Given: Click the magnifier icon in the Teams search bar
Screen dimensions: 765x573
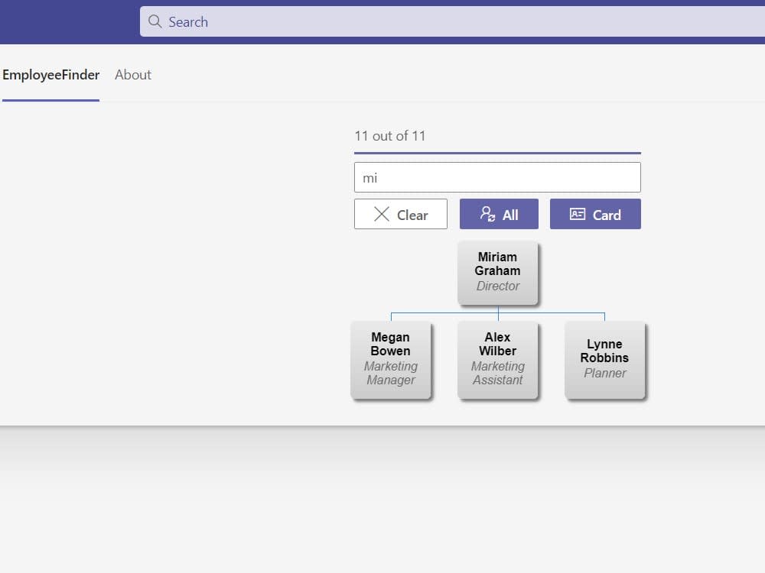Looking at the screenshot, I should [155, 22].
